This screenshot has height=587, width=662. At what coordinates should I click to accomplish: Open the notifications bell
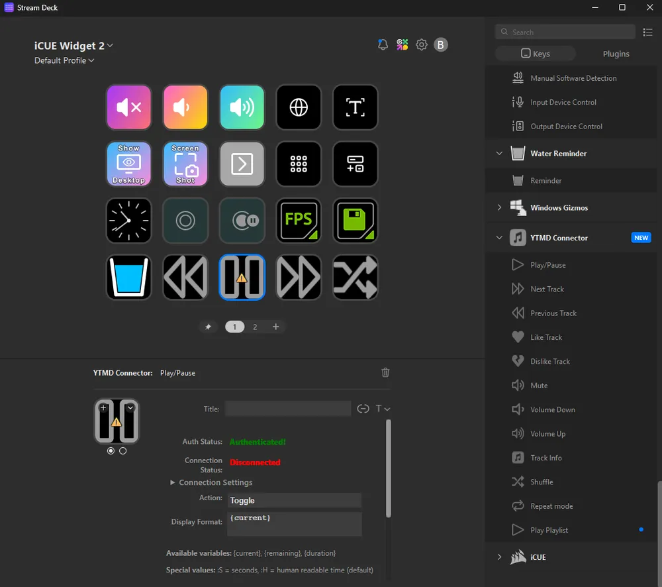[383, 44]
